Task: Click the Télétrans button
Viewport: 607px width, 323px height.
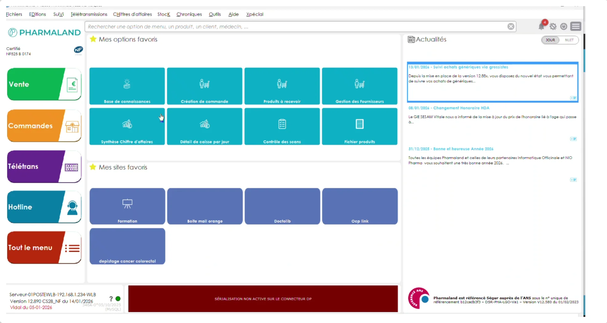Action: [44, 166]
